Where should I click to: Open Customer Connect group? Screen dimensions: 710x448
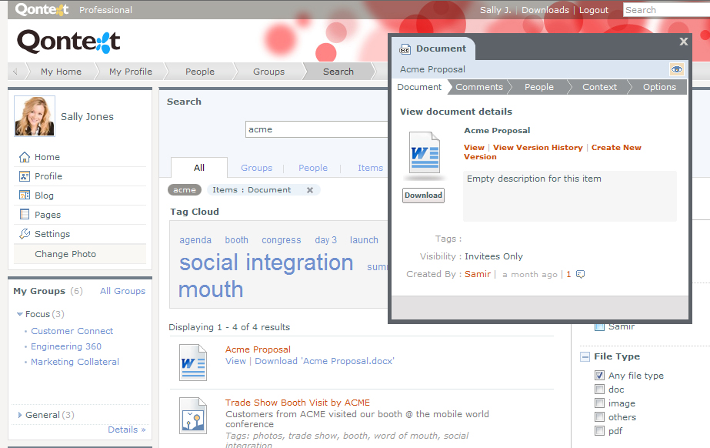72,331
